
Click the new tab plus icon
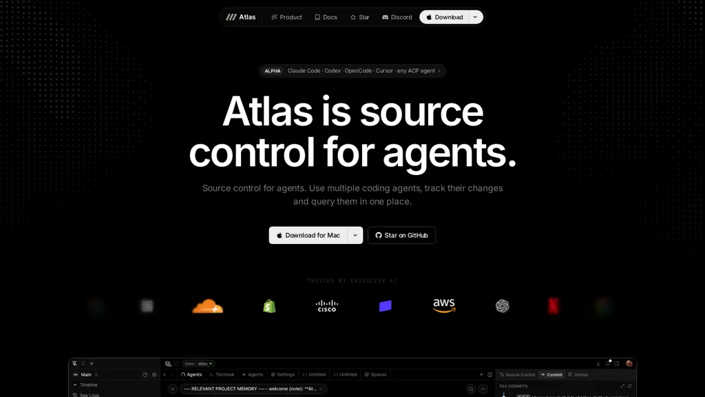[x=481, y=374]
